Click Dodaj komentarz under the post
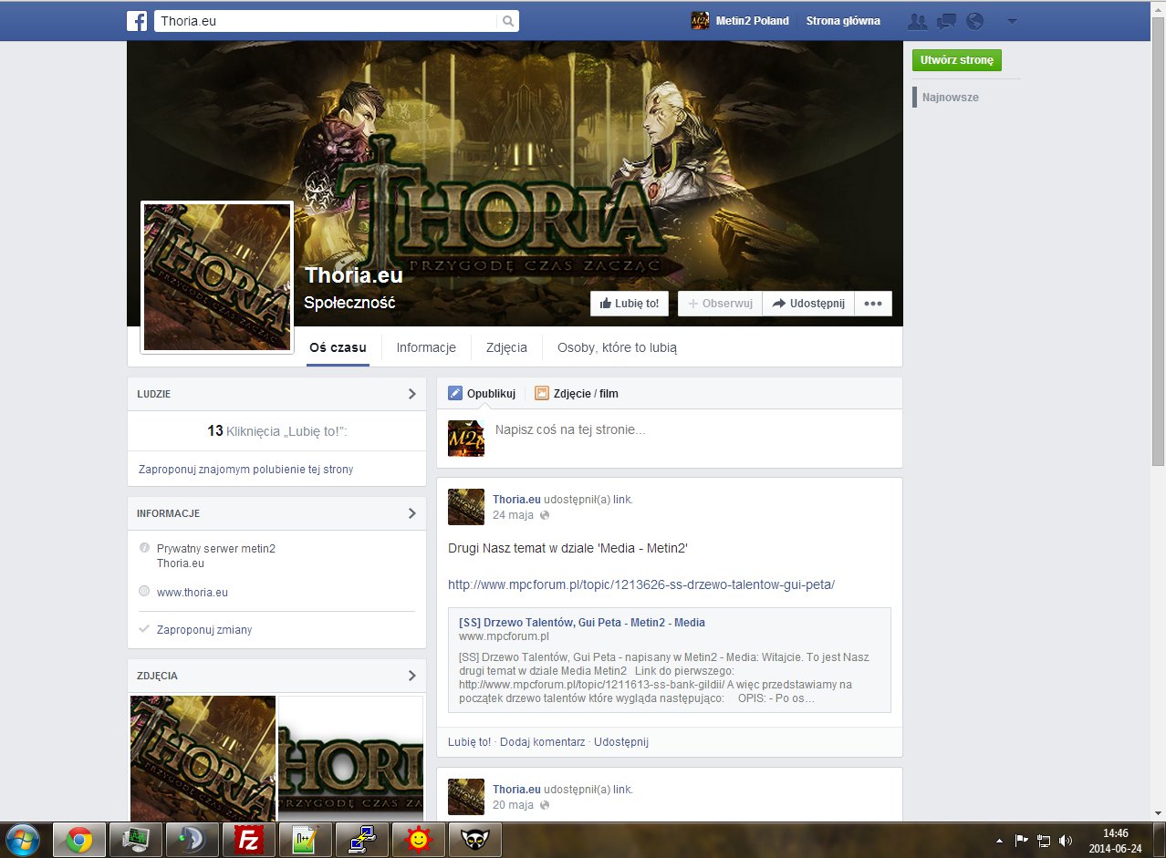1166x858 pixels. (x=542, y=742)
